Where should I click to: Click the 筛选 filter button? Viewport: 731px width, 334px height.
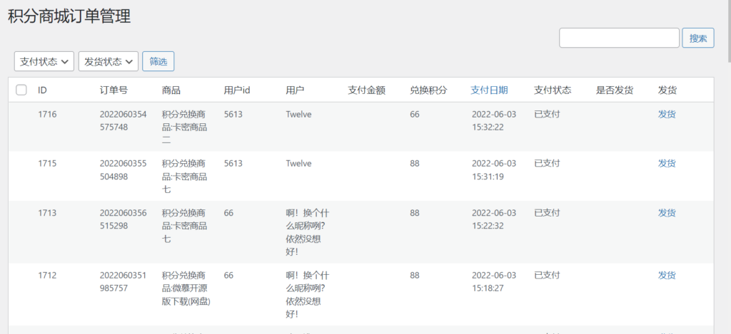(158, 61)
